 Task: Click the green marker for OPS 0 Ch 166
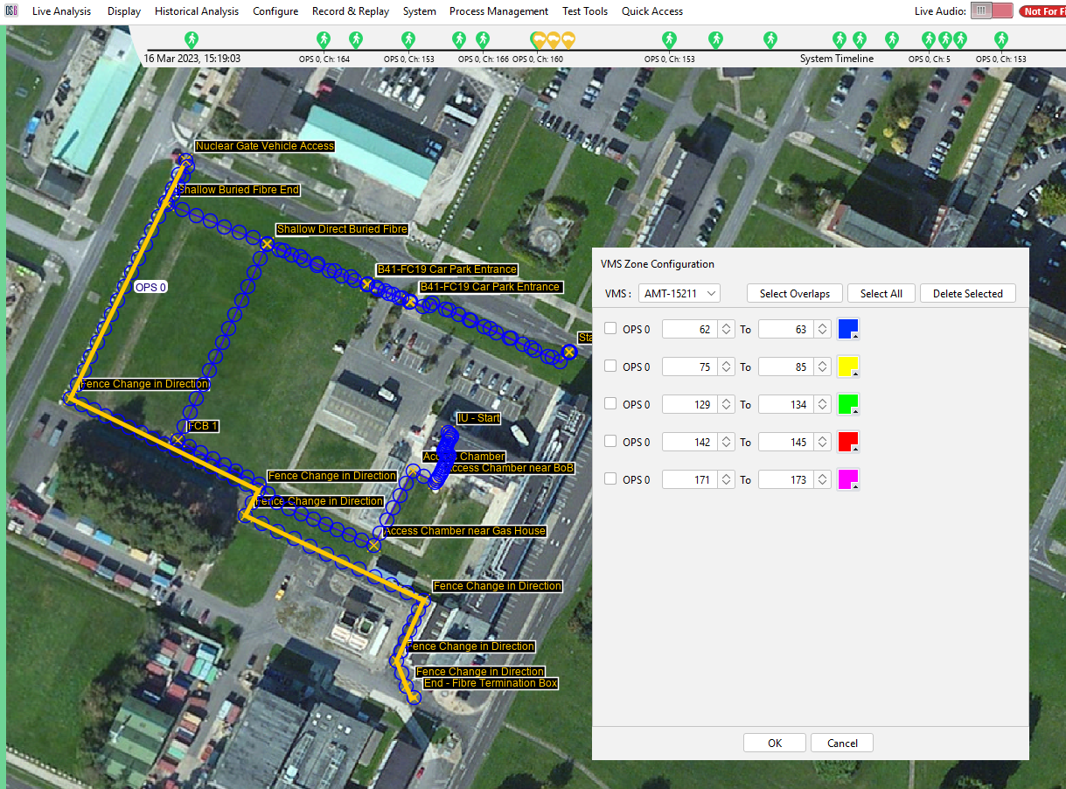(483, 40)
